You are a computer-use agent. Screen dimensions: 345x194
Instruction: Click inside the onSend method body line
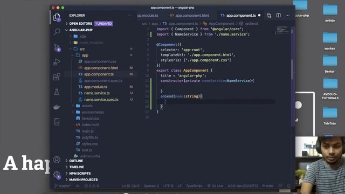tap(216, 101)
